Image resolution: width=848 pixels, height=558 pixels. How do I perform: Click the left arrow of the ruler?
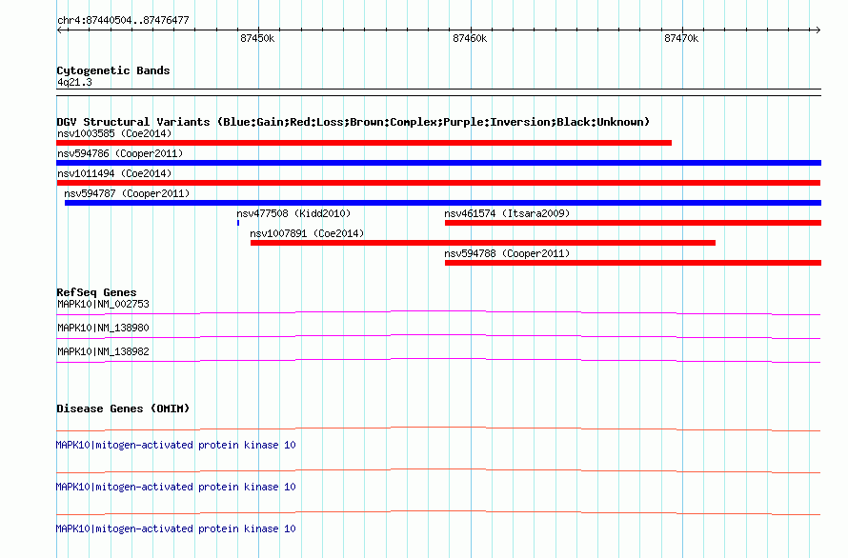click(59, 30)
